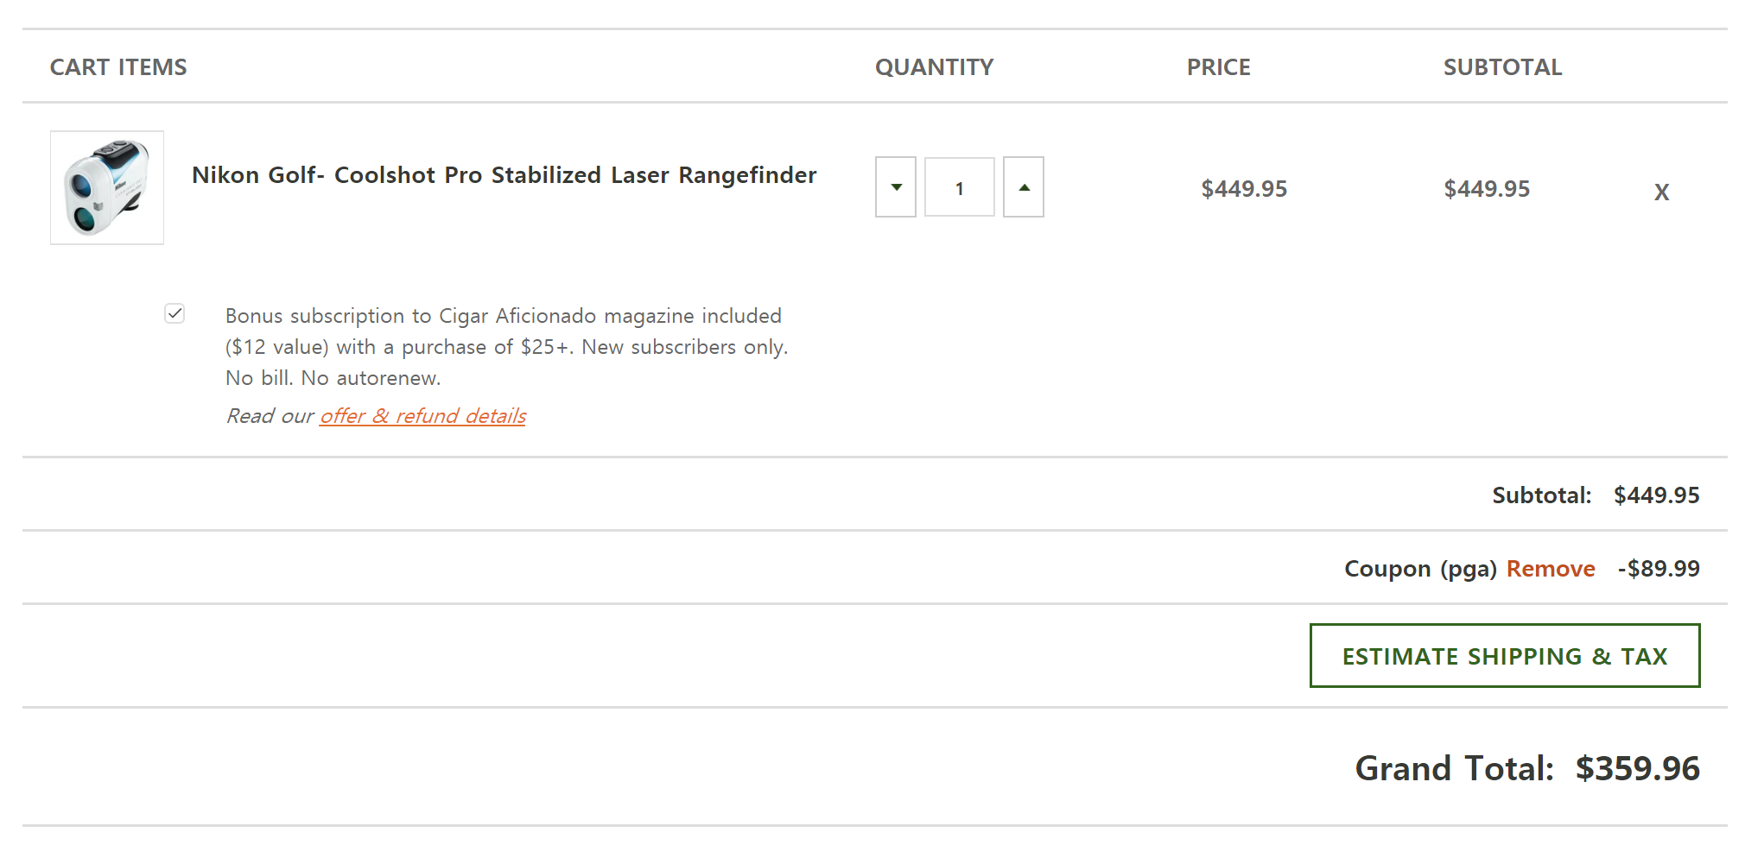Uncheck the Cigar Aficionado bonus subscription checkbox
Viewport: 1745px width, 845px height.
(174, 313)
